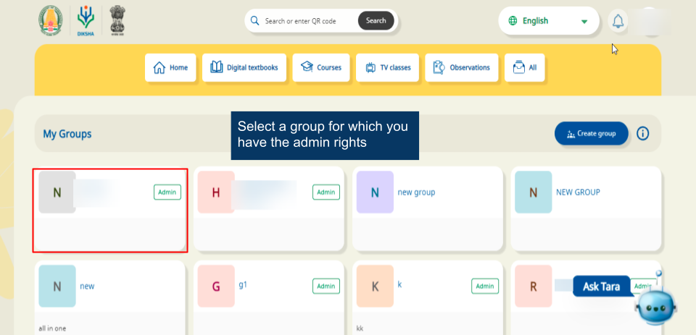Open the Digital textbooks tab
This screenshot has width=696, height=335.
[244, 67]
